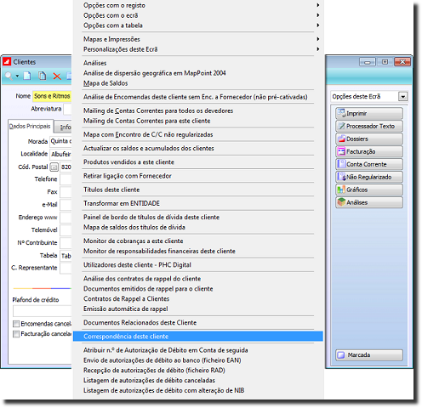
Task: Choose Atribuir n.º de Autorização de Débito em Conta
Action: (x=198, y=350)
